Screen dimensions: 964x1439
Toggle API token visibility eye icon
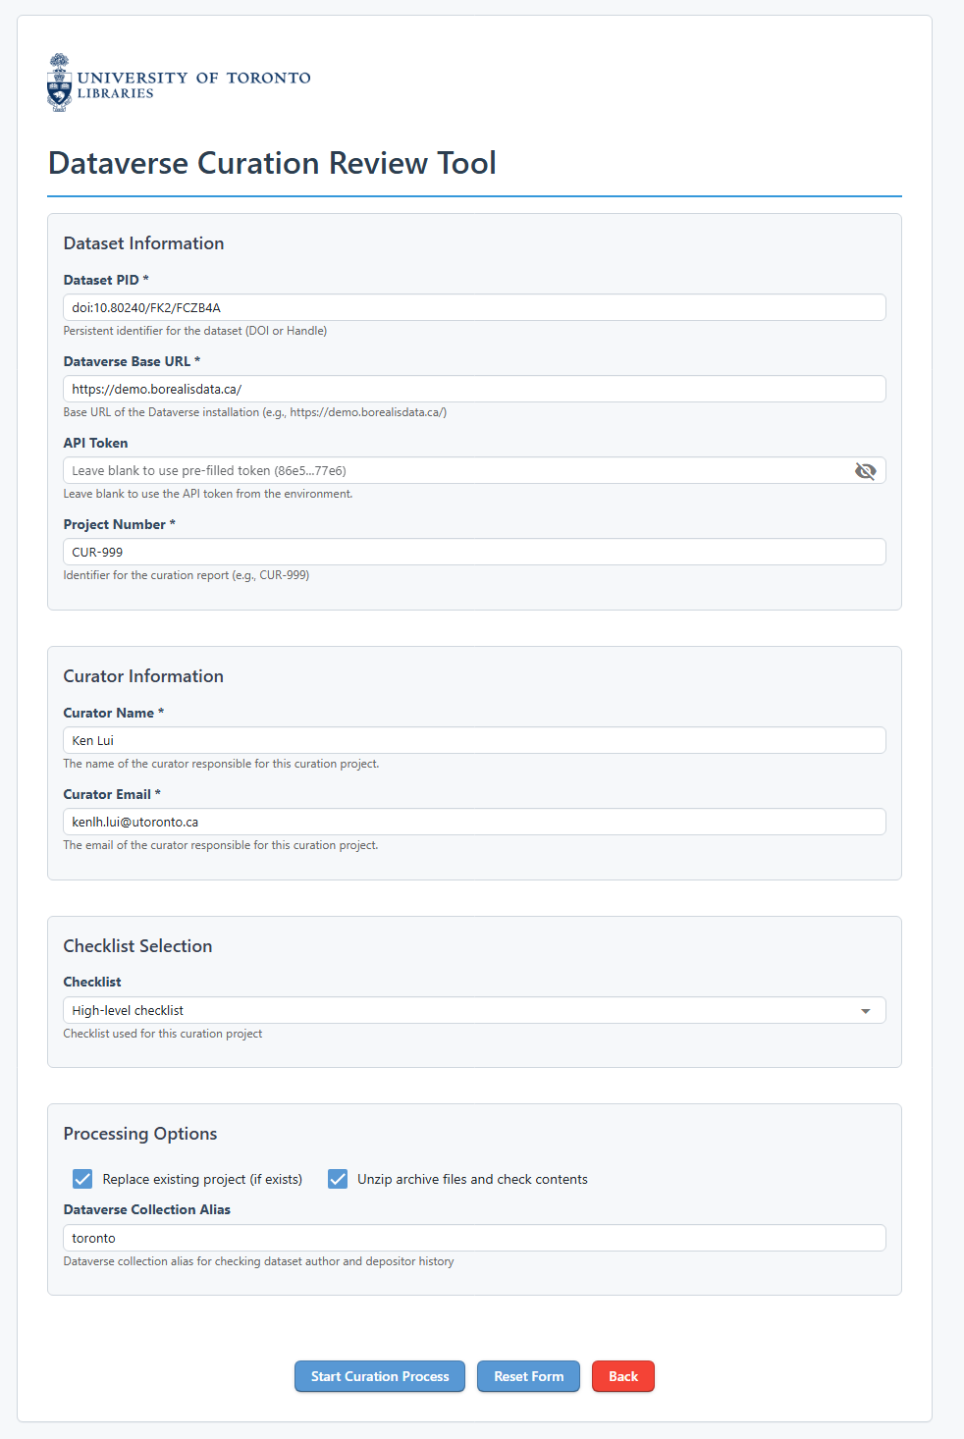(865, 471)
